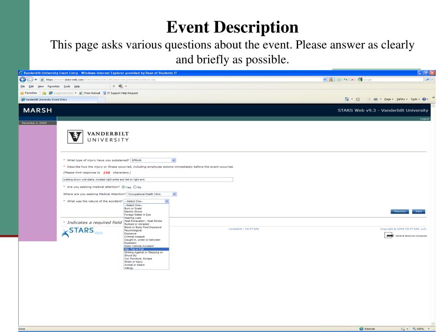Open the recent pages arrow beside Forward
The height and width of the screenshot is (332, 443).
coord(35,80)
